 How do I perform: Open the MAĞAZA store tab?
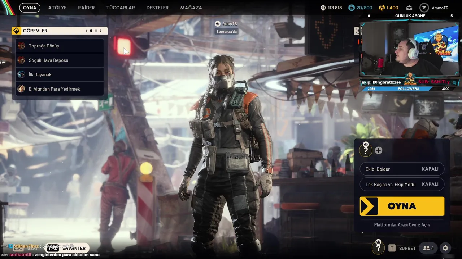(191, 8)
